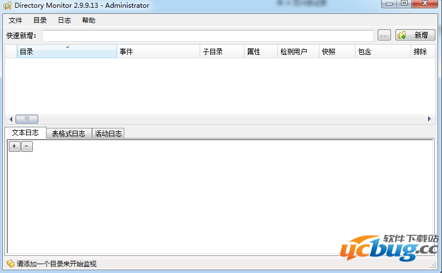442x273 pixels.
Task: Open the 帮助 menu
Action: 89,20
